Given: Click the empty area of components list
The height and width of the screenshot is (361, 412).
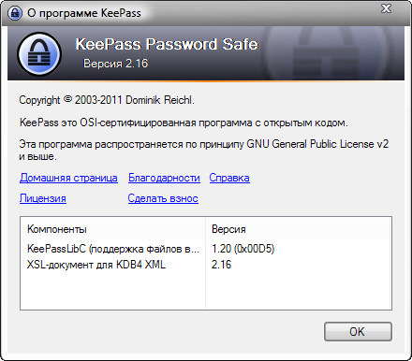Looking at the screenshot, I should click(206, 292).
